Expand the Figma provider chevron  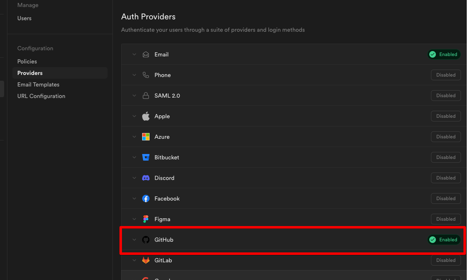pyautogui.click(x=134, y=219)
